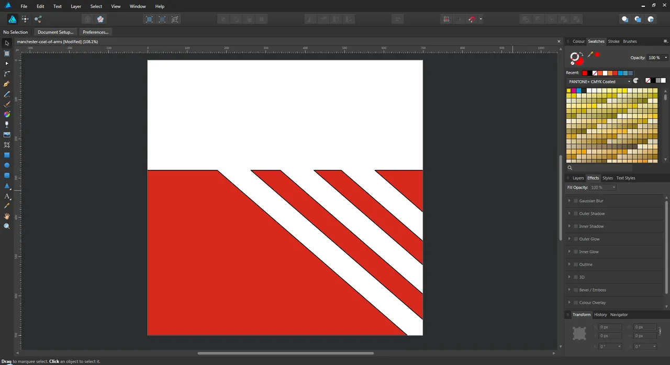Switch to the History tab
The width and height of the screenshot is (670, 365).
[x=600, y=314]
